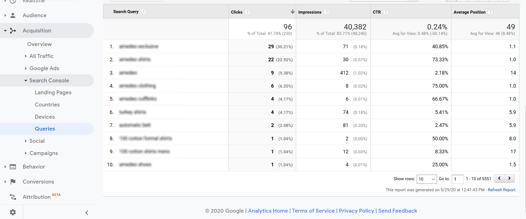The height and width of the screenshot is (219, 526).
Task: Click average position value 17
Action: click(x=513, y=152)
